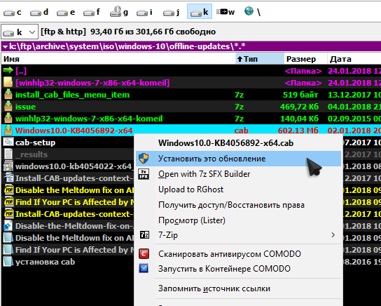The height and width of the screenshot is (306, 381).
Task: Switch to drive c
Action: click(12, 12)
